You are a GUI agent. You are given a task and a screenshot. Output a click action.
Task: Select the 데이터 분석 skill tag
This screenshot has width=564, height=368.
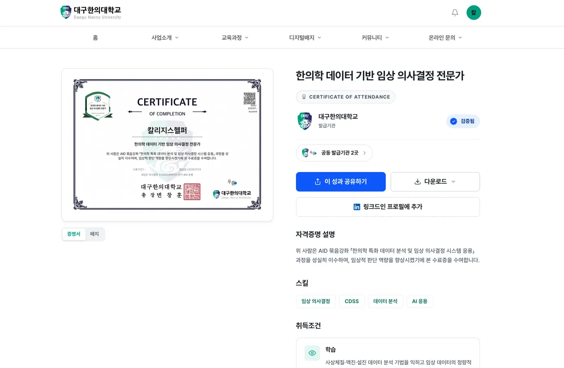click(x=385, y=301)
